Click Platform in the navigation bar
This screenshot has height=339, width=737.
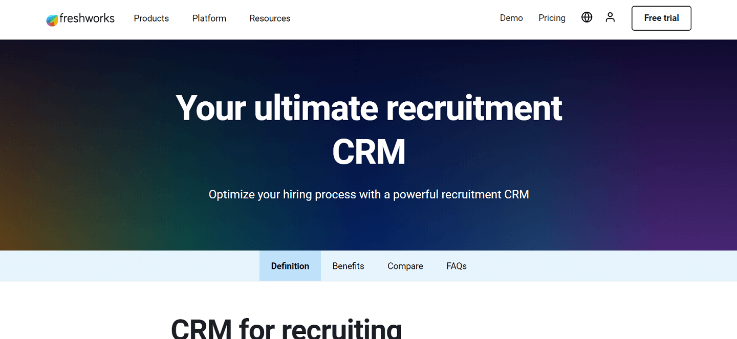pyautogui.click(x=209, y=18)
